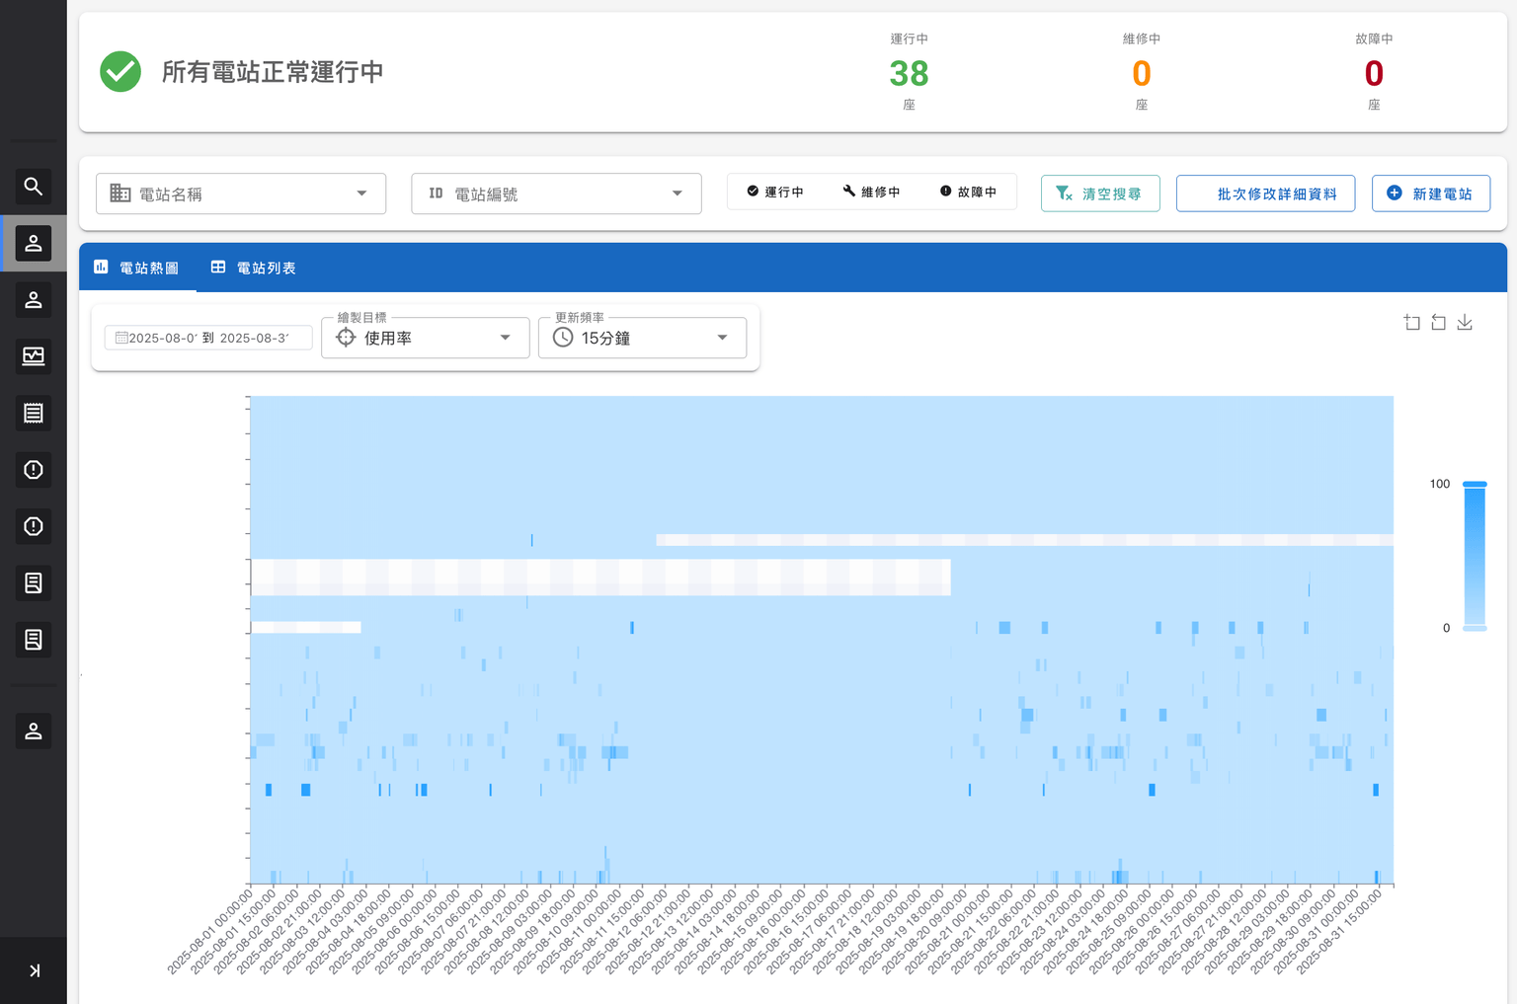Click the 所有電站正常運行中 heading

coord(273,71)
